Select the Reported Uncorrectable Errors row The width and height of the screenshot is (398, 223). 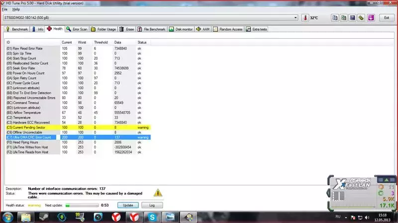pyautogui.click(x=78, y=98)
